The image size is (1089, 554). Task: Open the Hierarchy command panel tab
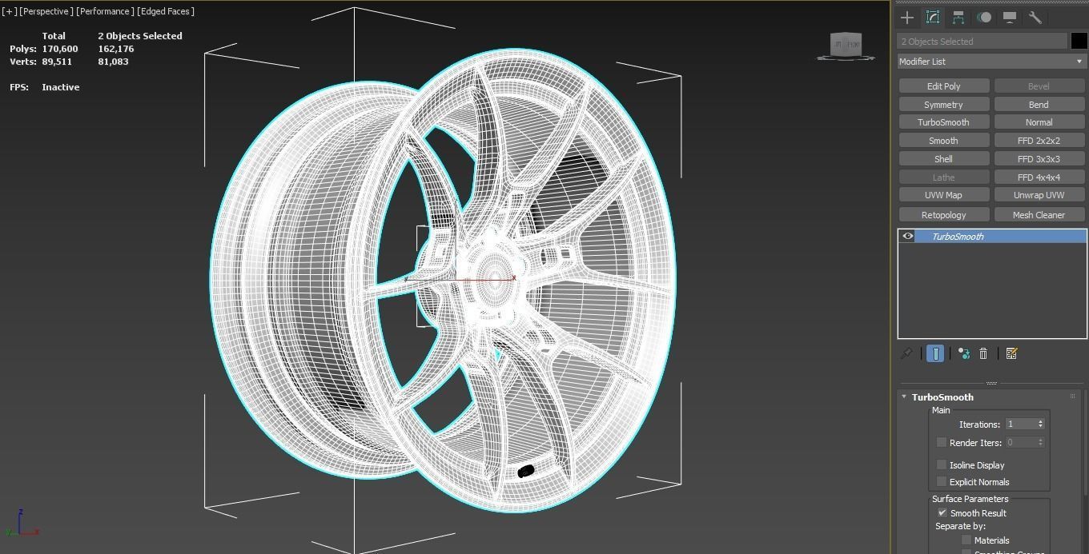coord(958,17)
